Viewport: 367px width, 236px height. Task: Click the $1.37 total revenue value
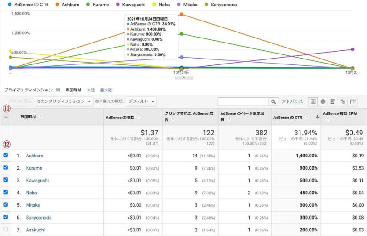(150, 133)
